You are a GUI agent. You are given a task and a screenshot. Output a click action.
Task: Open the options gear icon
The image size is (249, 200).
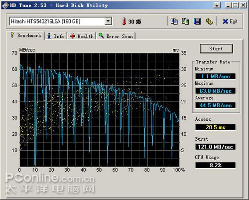click(209, 21)
